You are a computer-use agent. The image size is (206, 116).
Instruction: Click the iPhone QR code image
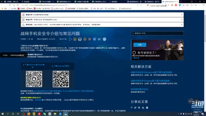coord(34,79)
